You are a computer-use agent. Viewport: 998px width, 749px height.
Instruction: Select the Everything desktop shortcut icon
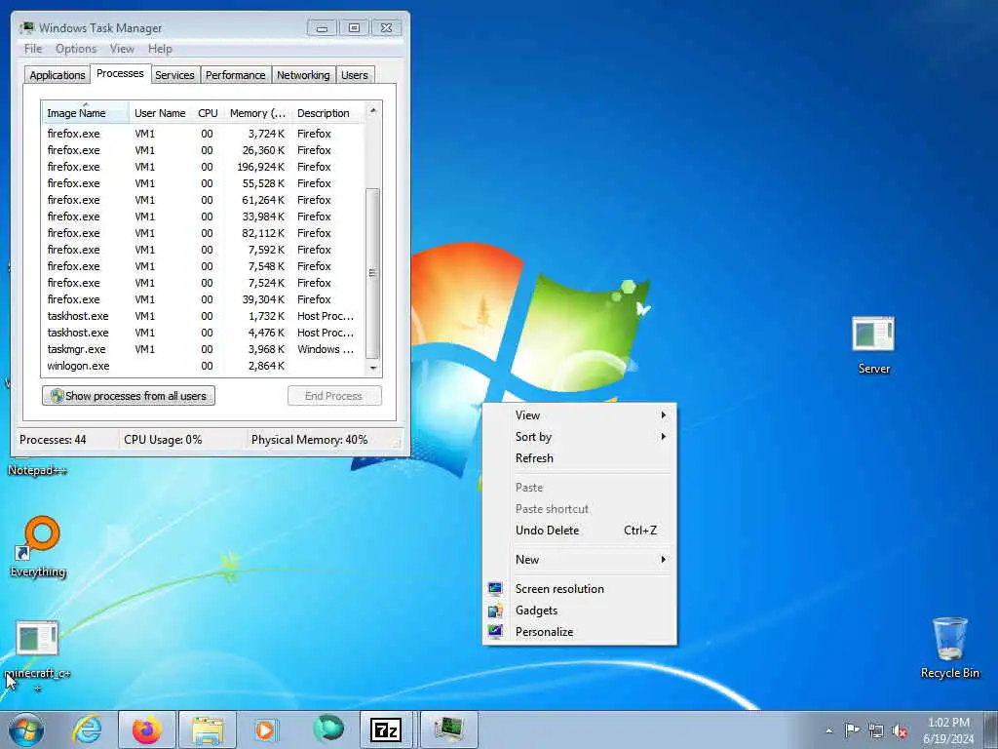[x=38, y=546]
